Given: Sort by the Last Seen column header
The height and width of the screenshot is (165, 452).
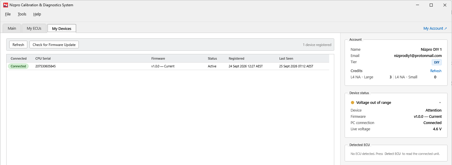Looking at the screenshot, I should coord(286,58).
